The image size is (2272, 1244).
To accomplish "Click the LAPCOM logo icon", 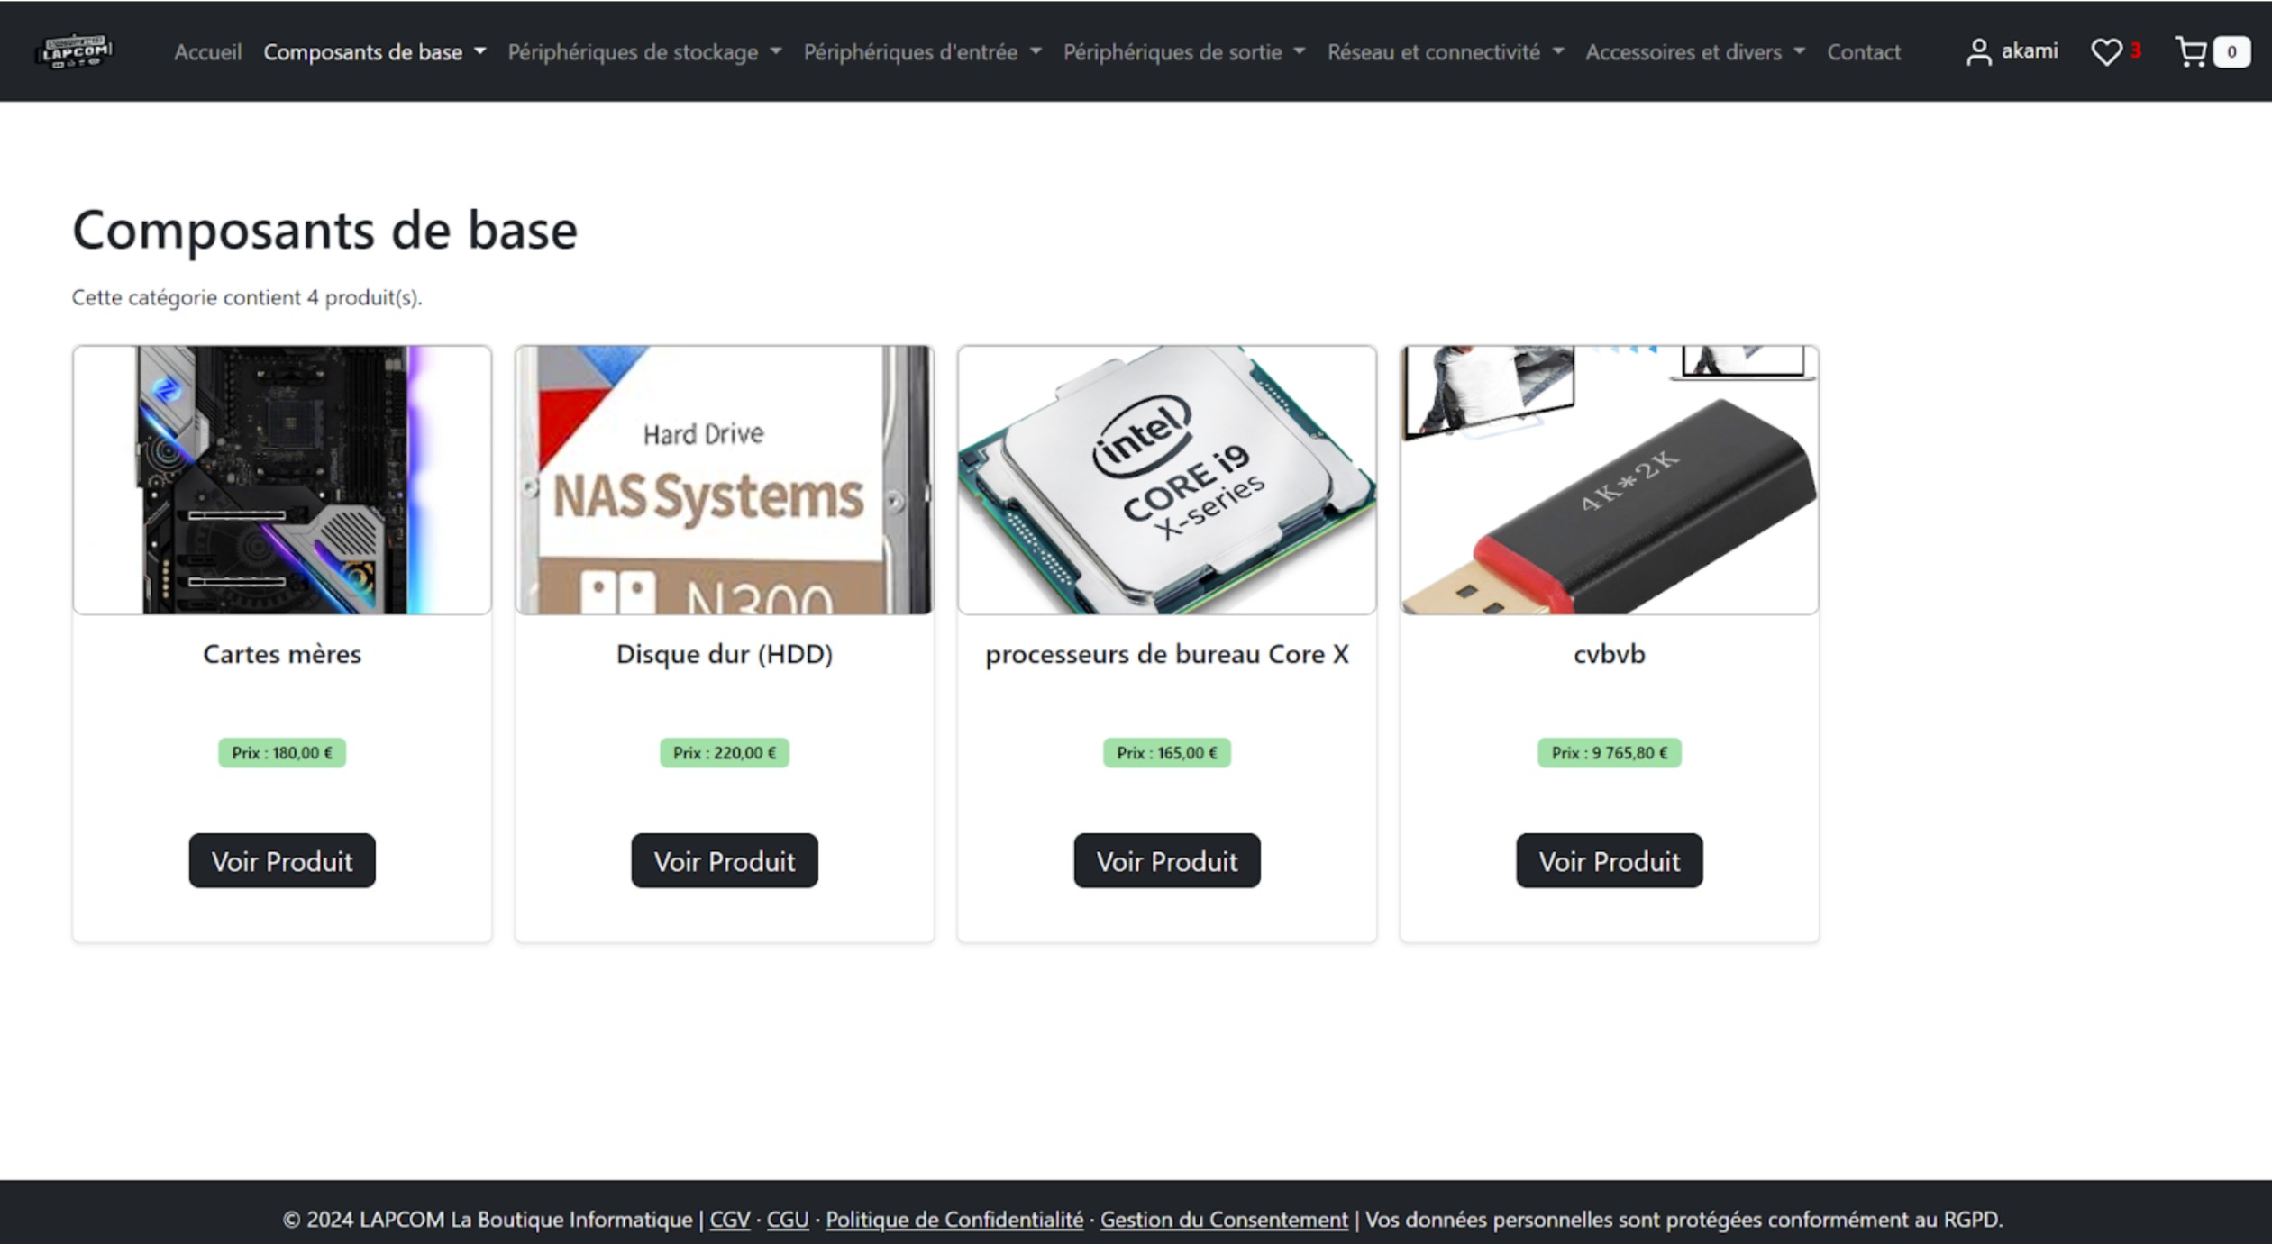I will tap(75, 50).
